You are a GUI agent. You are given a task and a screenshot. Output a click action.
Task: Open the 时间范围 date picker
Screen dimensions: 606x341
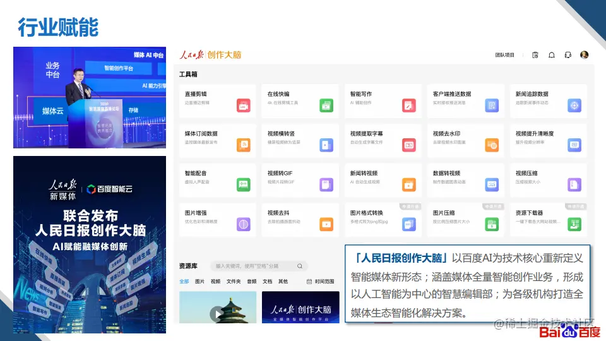321,282
